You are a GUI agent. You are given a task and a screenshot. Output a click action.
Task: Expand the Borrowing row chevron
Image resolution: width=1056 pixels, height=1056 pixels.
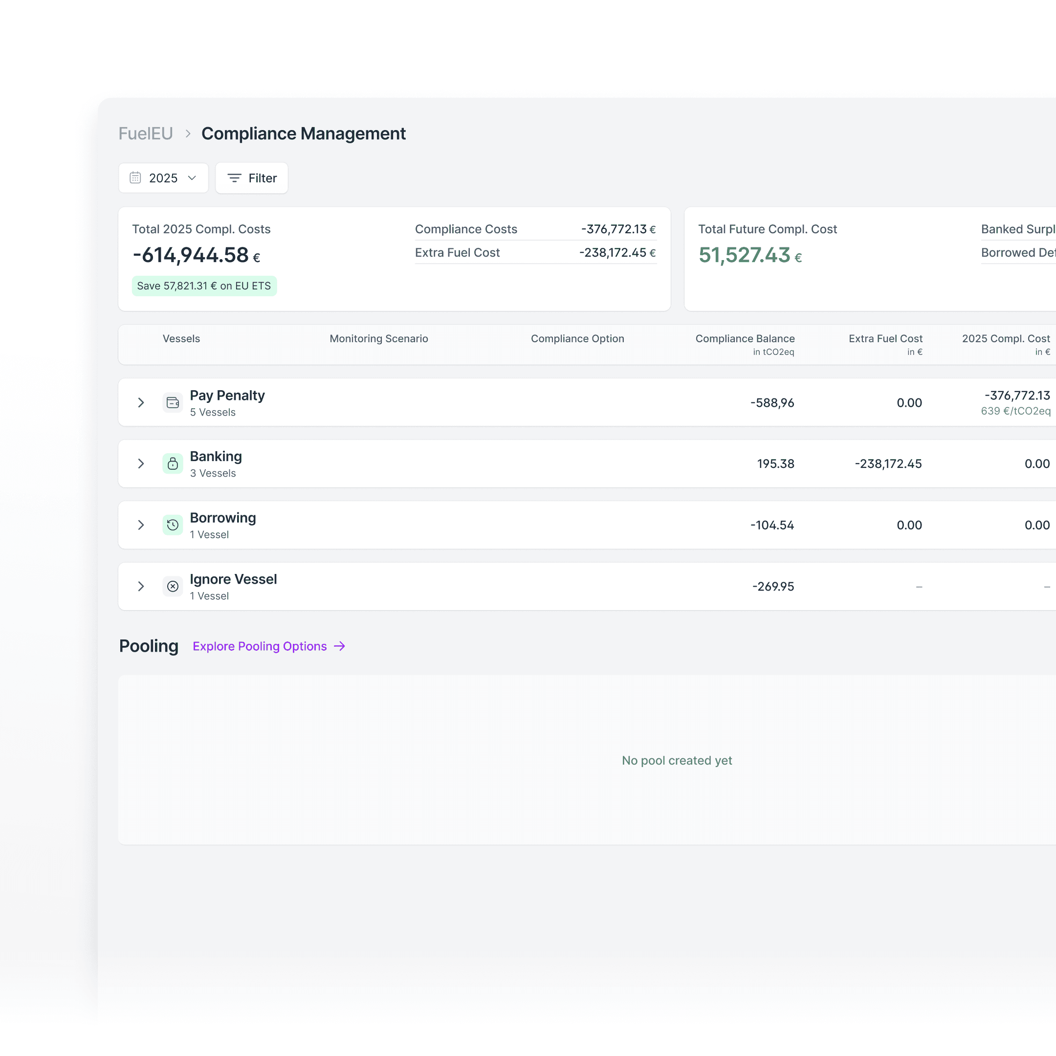click(x=141, y=525)
